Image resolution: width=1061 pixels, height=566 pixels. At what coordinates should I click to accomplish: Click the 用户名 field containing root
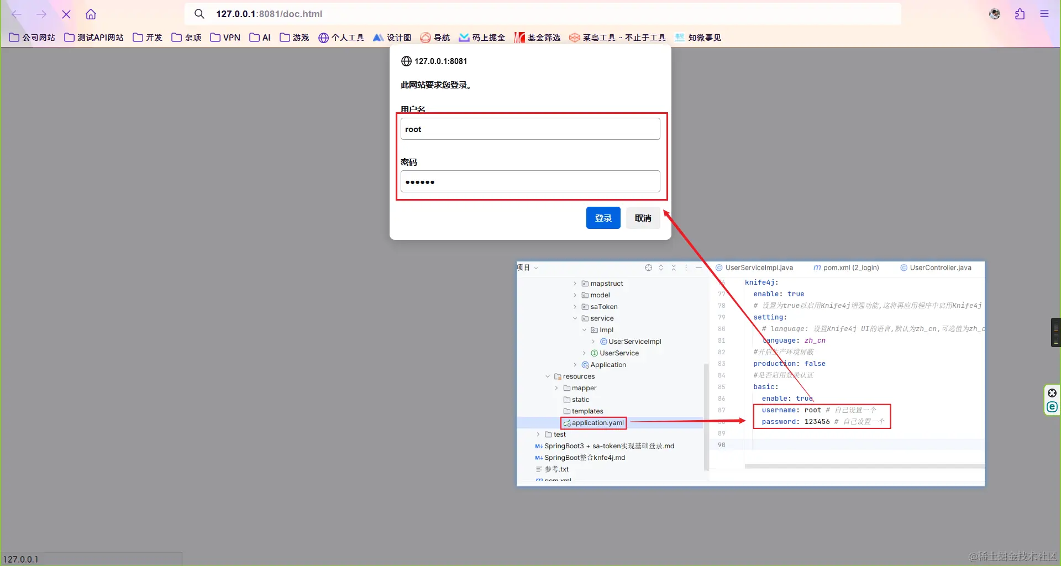[x=530, y=129]
